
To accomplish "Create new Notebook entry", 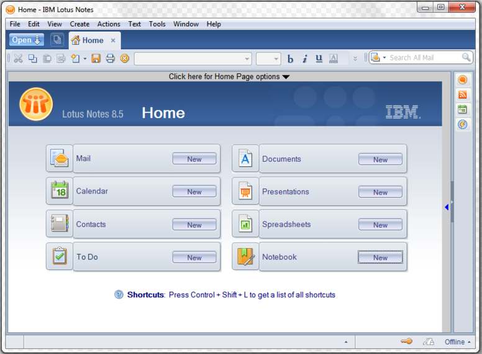I will point(380,258).
